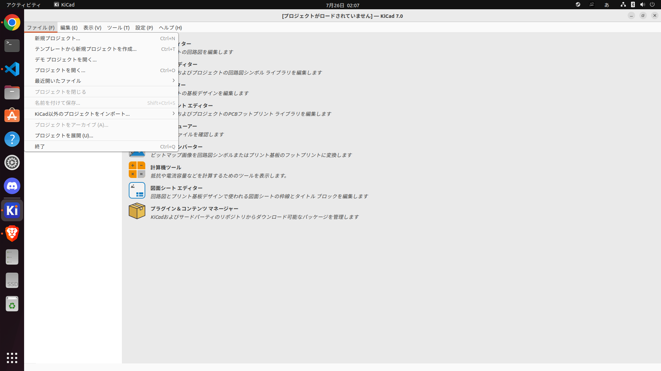The width and height of the screenshot is (661, 371).
Task: Select プロジェクトを展開 (U) entry
Action: 64,136
